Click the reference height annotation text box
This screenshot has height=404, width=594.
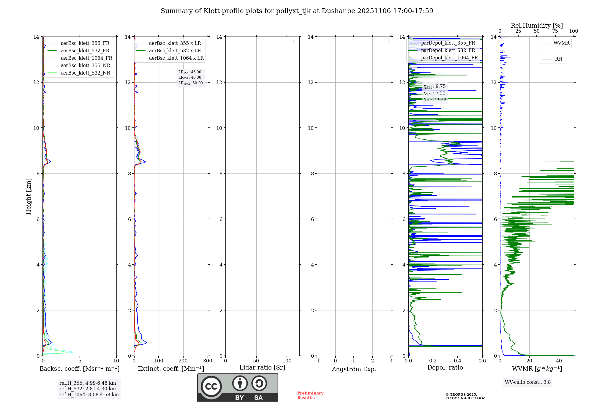(89, 389)
